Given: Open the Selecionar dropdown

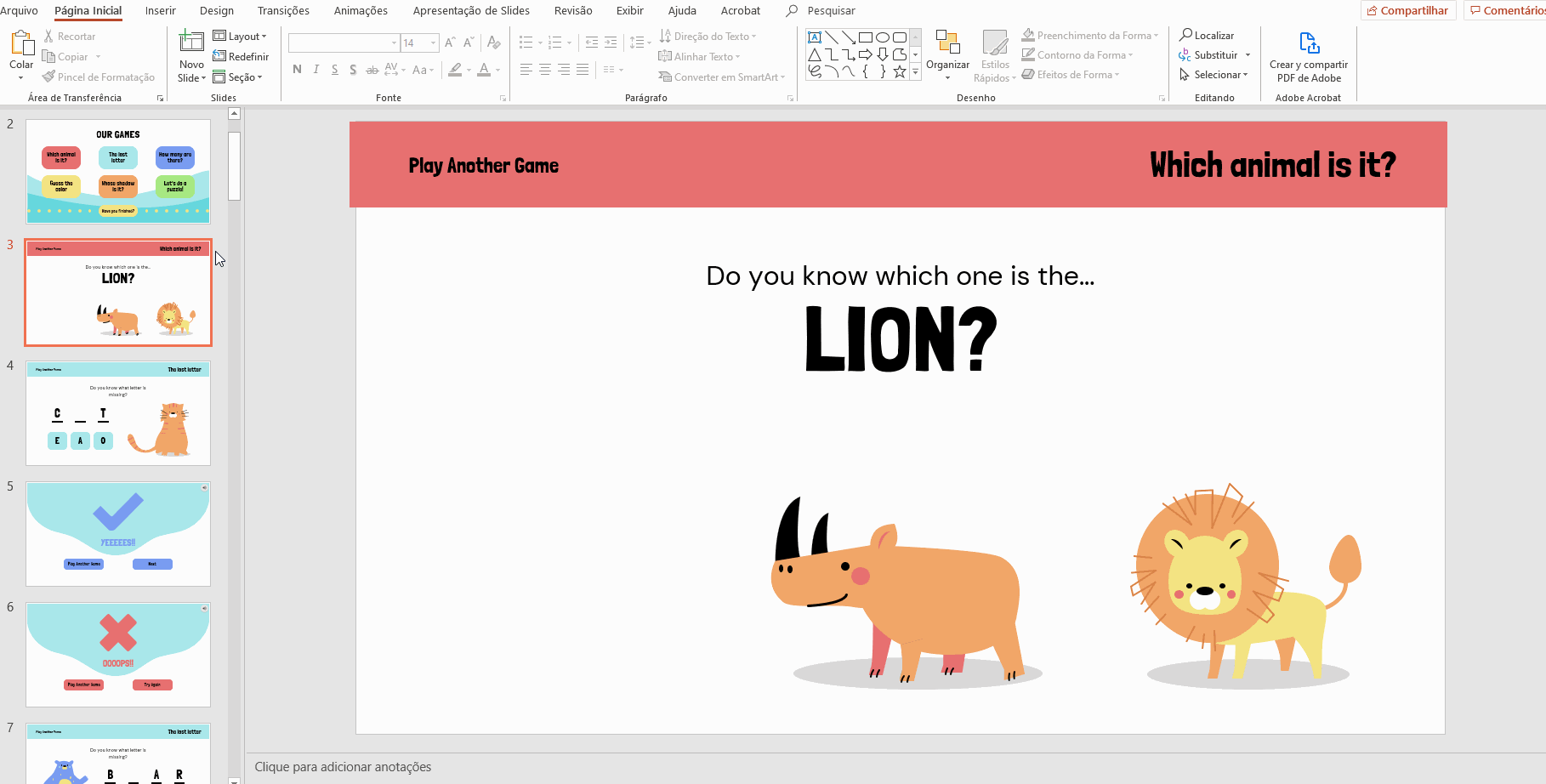Looking at the screenshot, I should 1213,75.
